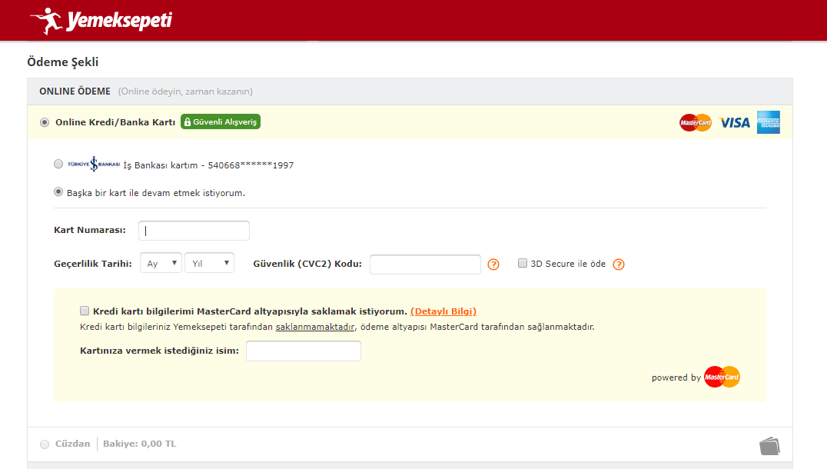The width and height of the screenshot is (827, 469).
Task: Focus the Güvenlik (CVC2) Kodu field
Action: 425,264
